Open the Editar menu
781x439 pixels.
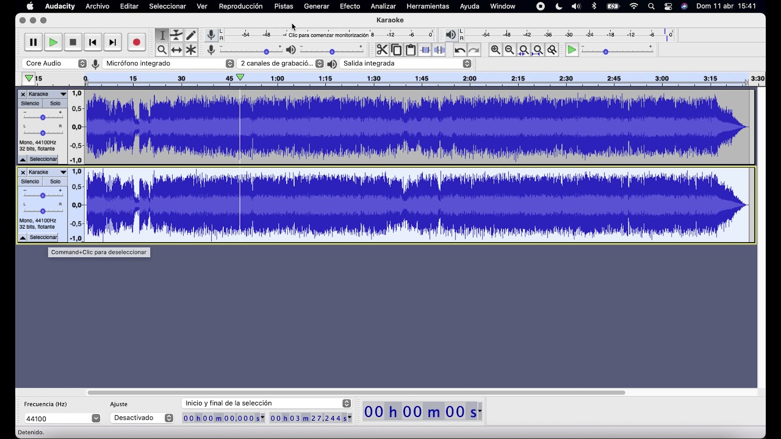pos(129,6)
